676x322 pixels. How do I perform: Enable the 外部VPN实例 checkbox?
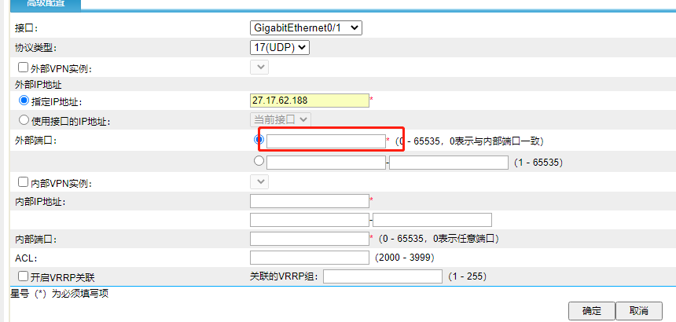(x=24, y=68)
